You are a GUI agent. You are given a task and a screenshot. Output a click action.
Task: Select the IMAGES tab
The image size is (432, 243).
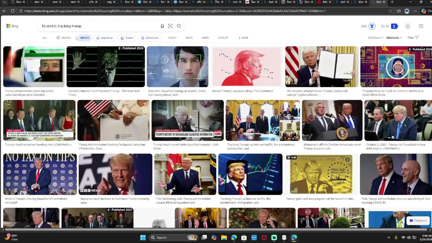pyautogui.click(x=84, y=38)
